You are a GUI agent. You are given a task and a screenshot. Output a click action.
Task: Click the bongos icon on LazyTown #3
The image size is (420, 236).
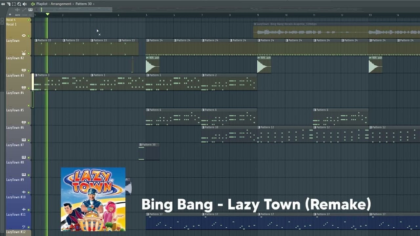24,88
